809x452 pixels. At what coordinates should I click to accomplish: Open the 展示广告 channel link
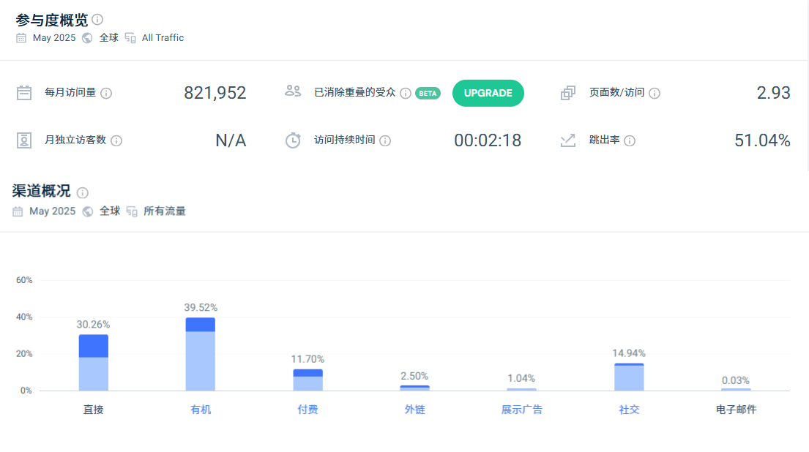(x=522, y=410)
